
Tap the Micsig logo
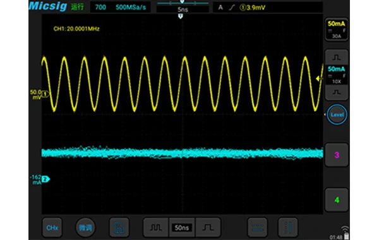(x=48, y=6)
